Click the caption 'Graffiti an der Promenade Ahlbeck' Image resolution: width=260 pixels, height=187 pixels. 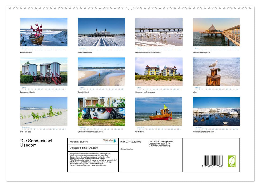[x=91, y=132]
